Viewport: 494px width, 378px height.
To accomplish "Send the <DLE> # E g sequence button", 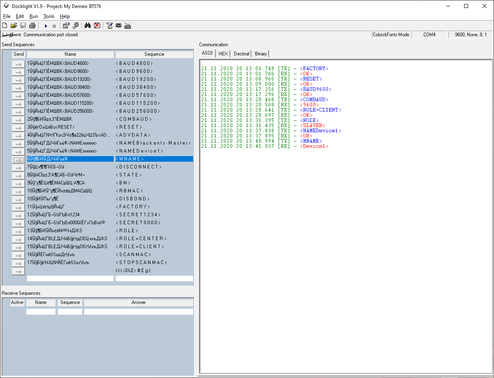I will 18,271.
